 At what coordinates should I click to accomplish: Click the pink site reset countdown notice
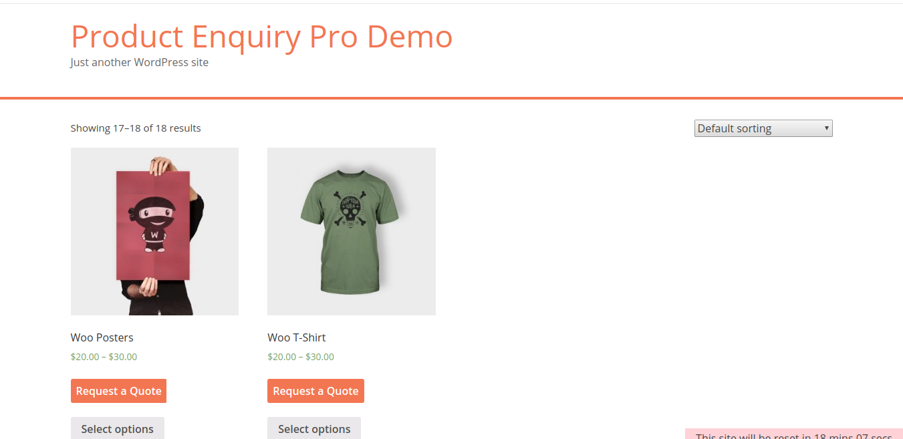point(794,434)
